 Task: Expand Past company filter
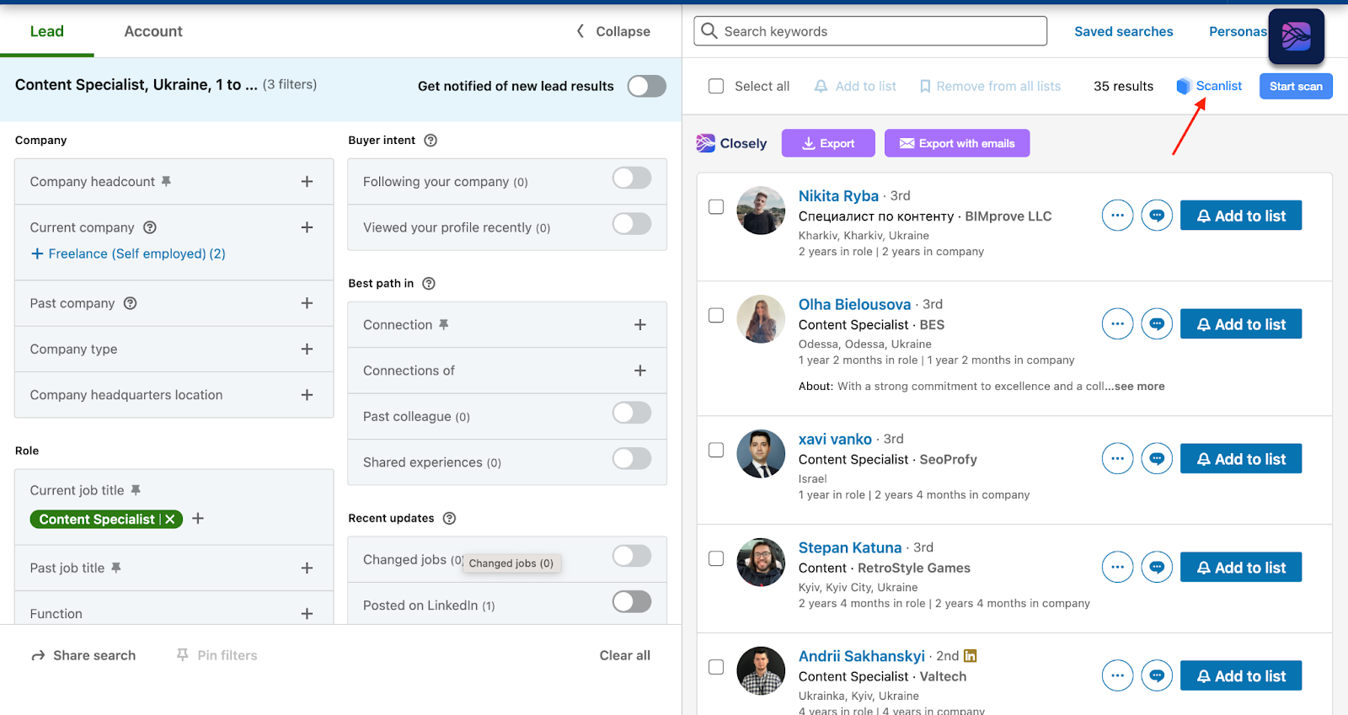308,303
